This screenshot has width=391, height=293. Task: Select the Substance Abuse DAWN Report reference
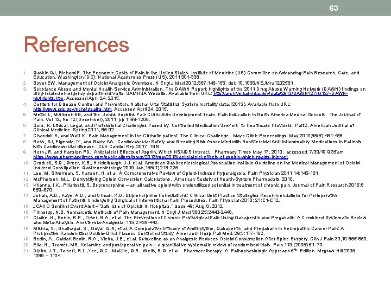199,94
